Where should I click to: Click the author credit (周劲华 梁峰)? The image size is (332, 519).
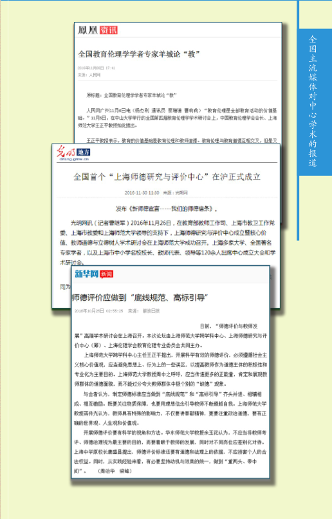click(x=115, y=471)
